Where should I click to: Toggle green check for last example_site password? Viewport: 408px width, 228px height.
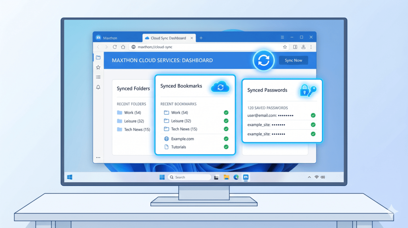[313, 134]
